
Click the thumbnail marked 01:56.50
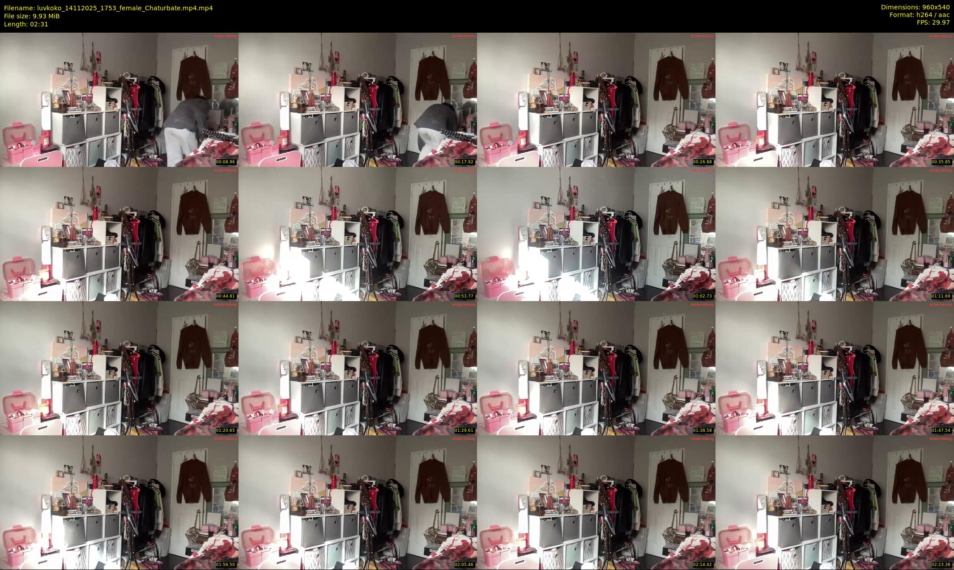tap(119, 502)
